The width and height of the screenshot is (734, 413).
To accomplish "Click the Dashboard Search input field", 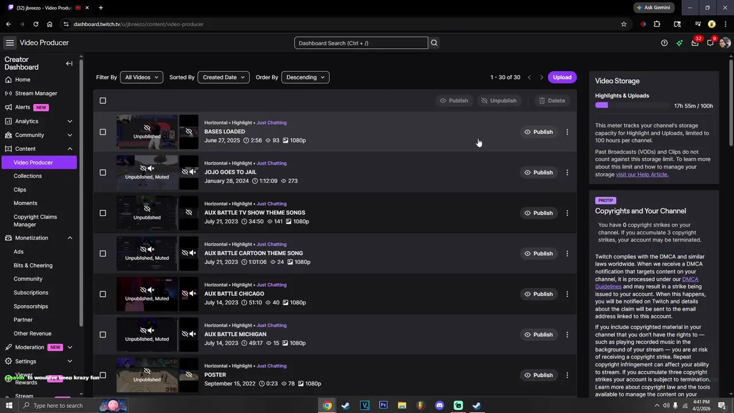I will (x=361, y=43).
